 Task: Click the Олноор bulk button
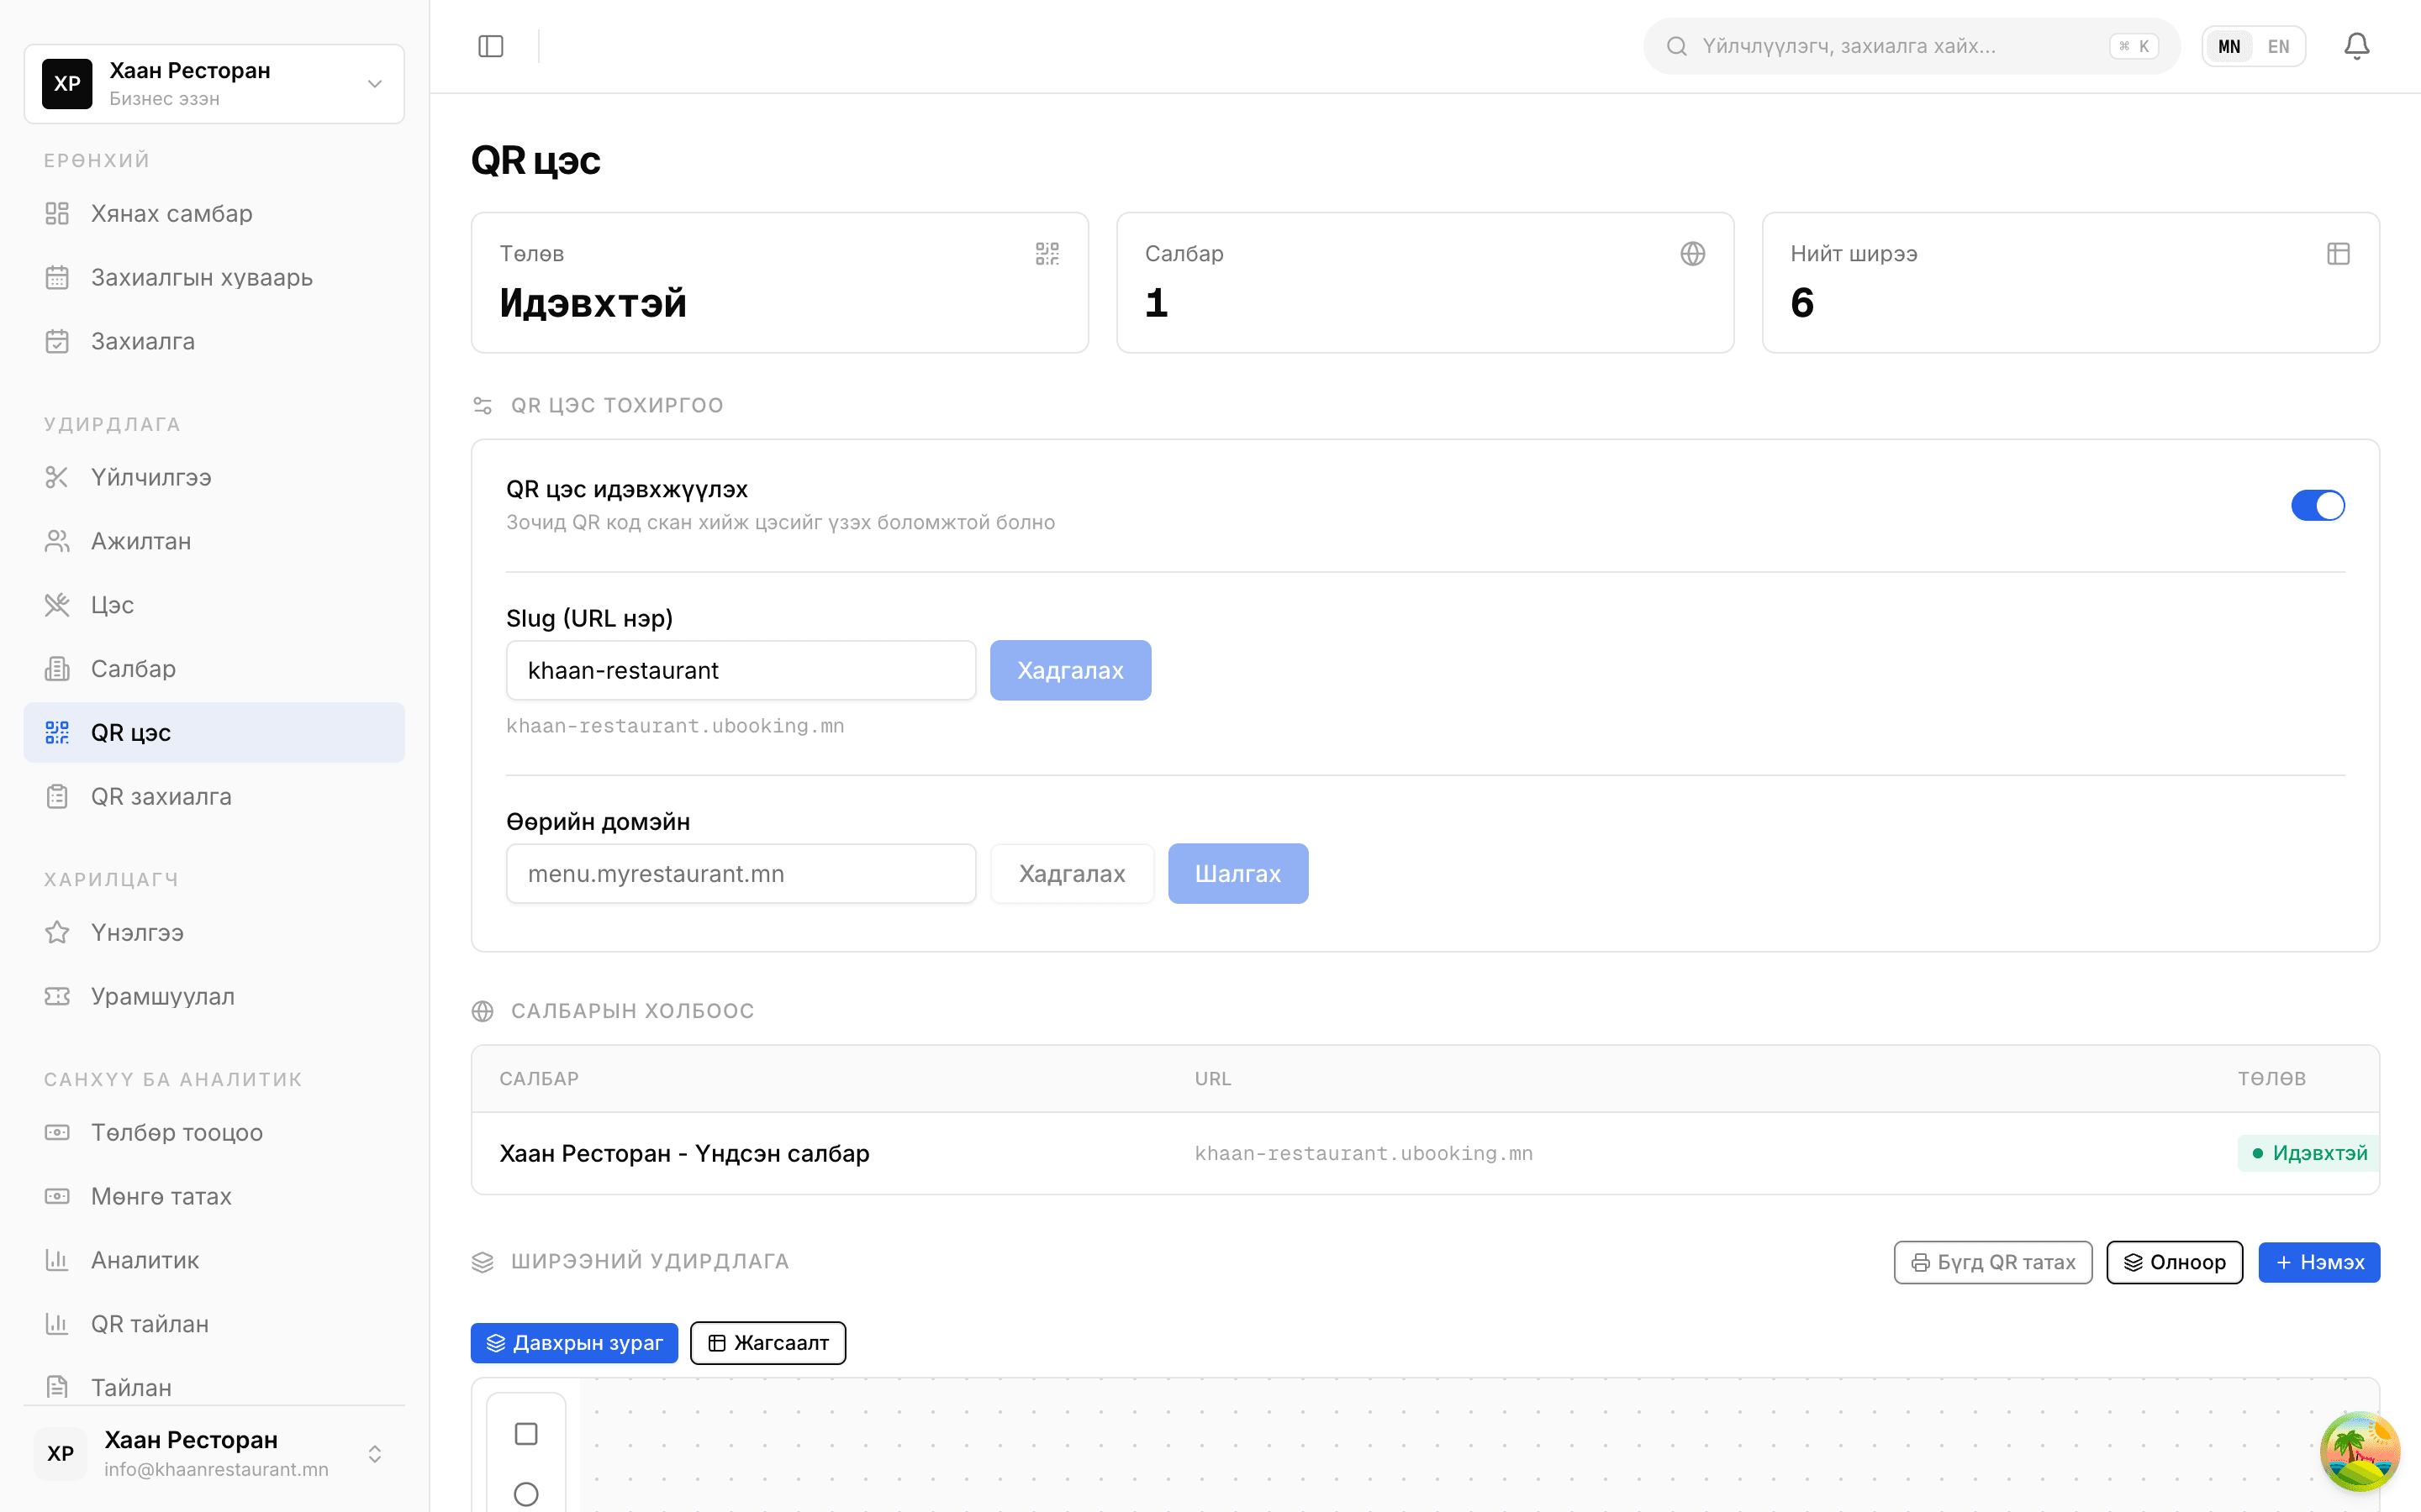2175,1263
